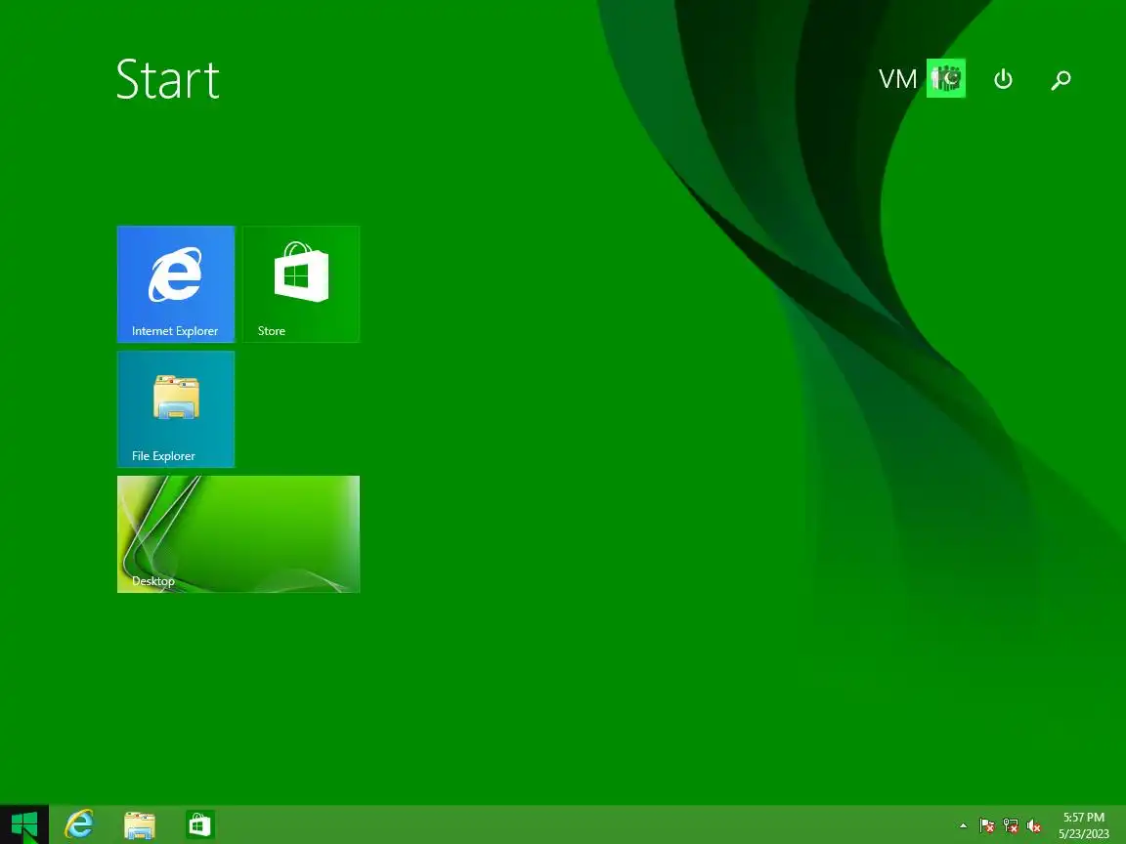
Task: Click the muted volume speaker icon
Action: pyautogui.click(x=1034, y=826)
